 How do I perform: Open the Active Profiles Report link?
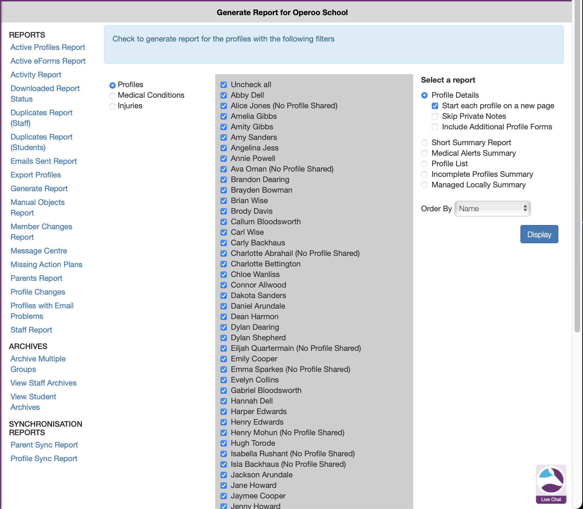[x=48, y=47]
